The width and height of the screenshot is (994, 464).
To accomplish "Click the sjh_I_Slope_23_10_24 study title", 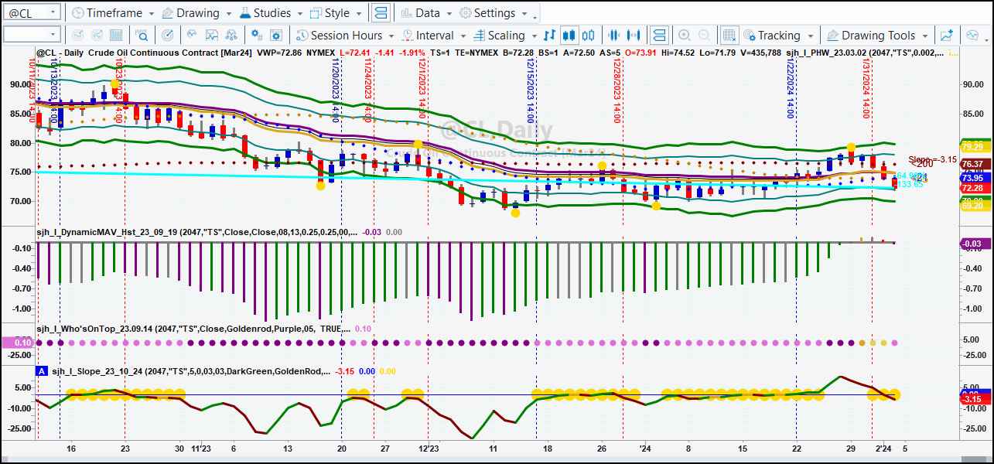I will 192,371.
